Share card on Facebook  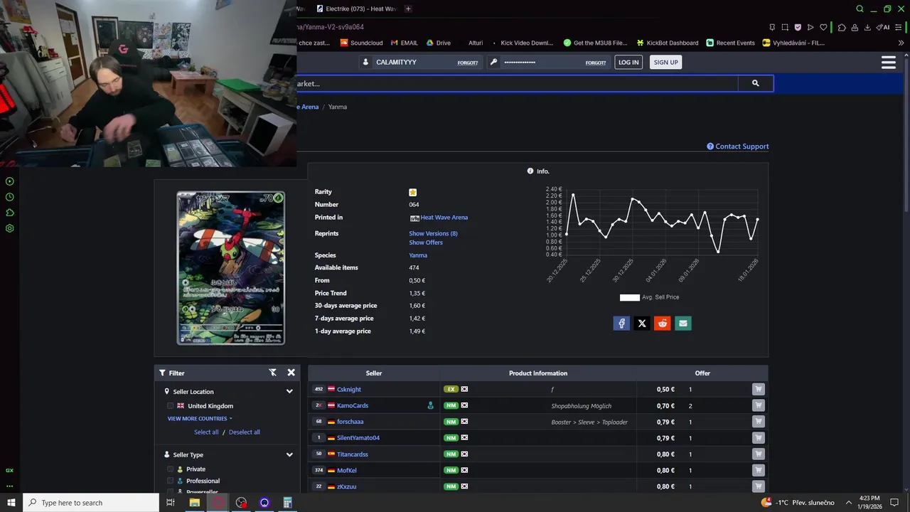[621, 324]
